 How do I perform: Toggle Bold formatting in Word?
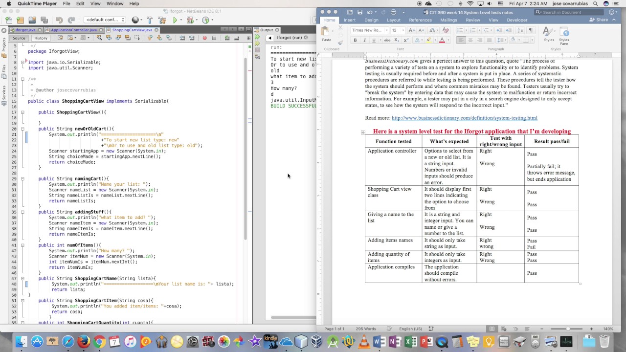click(355, 40)
